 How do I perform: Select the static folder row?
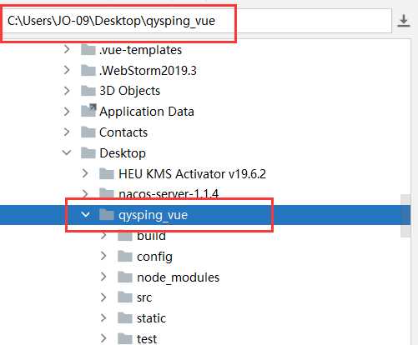tap(205, 318)
